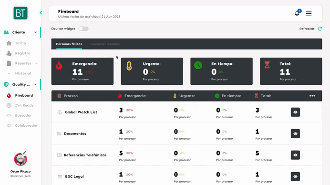
Task: Click the Documentos process name
Action: (x=75, y=134)
